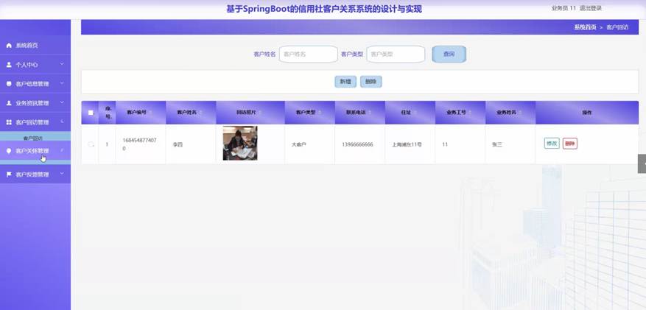This screenshot has height=310, width=646.
Task: Click the 退出登录 link
Action: [x=590, y=8]
